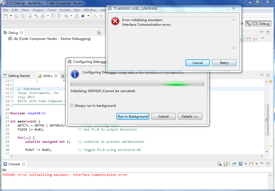This screenshot has height=191, width=275.
Task: Expand the New Breakpoint dropdown arrow
Action: coord(88,16)
